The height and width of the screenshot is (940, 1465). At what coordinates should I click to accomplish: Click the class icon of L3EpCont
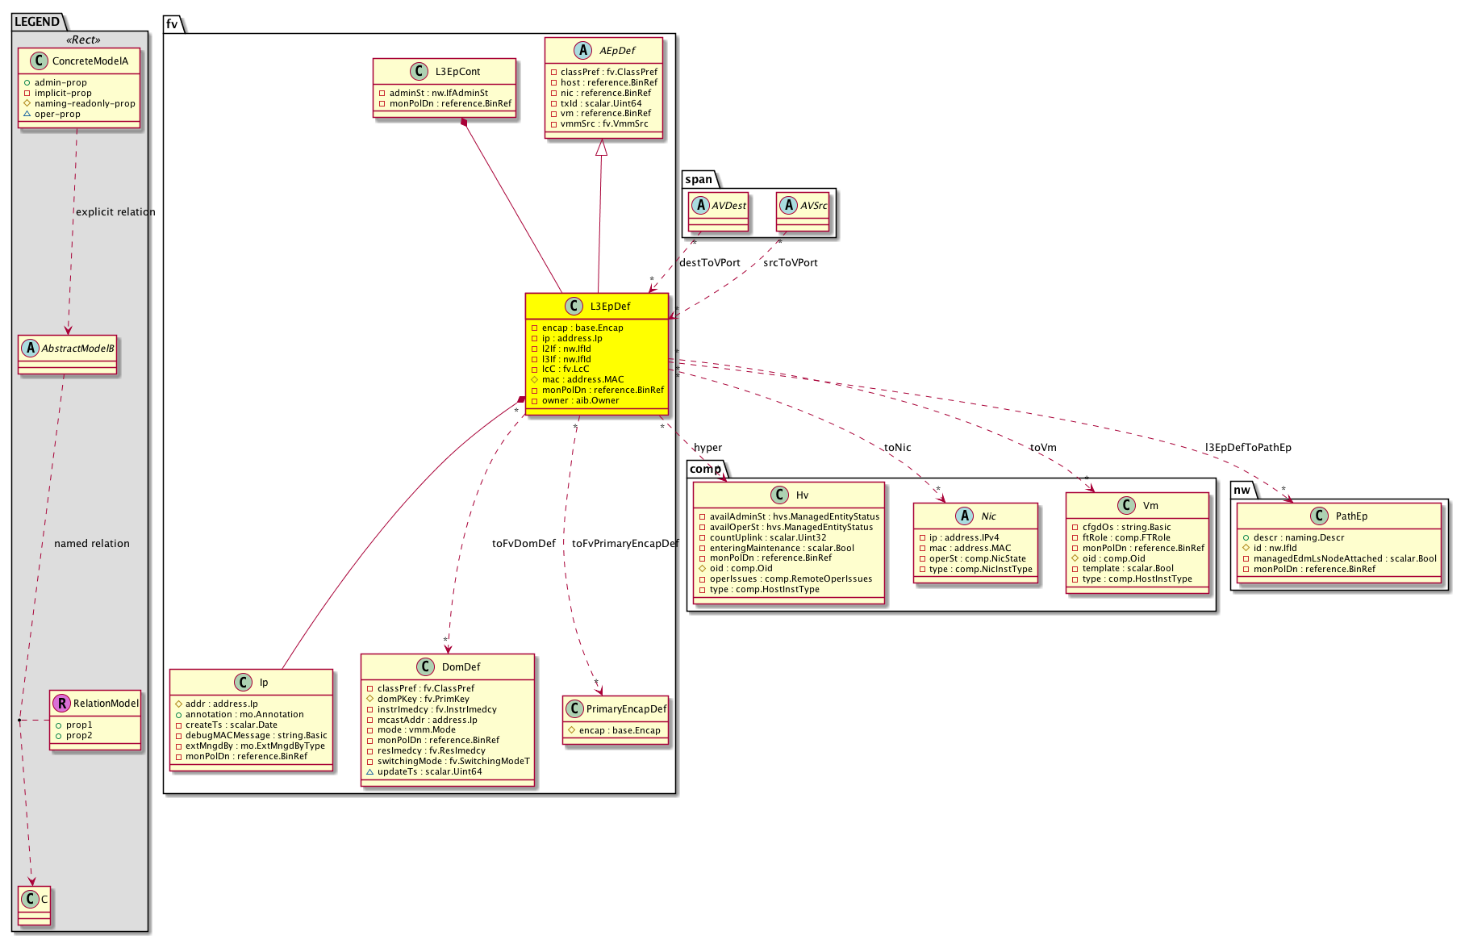(419, 72)
